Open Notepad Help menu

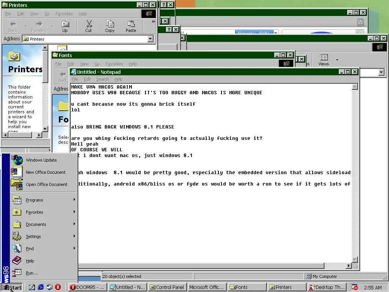click(119, 79)
